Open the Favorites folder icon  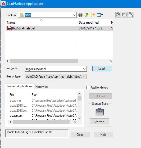pos(124,15)
